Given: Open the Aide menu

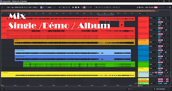Looking at the screenshot, I should point(45,4).
